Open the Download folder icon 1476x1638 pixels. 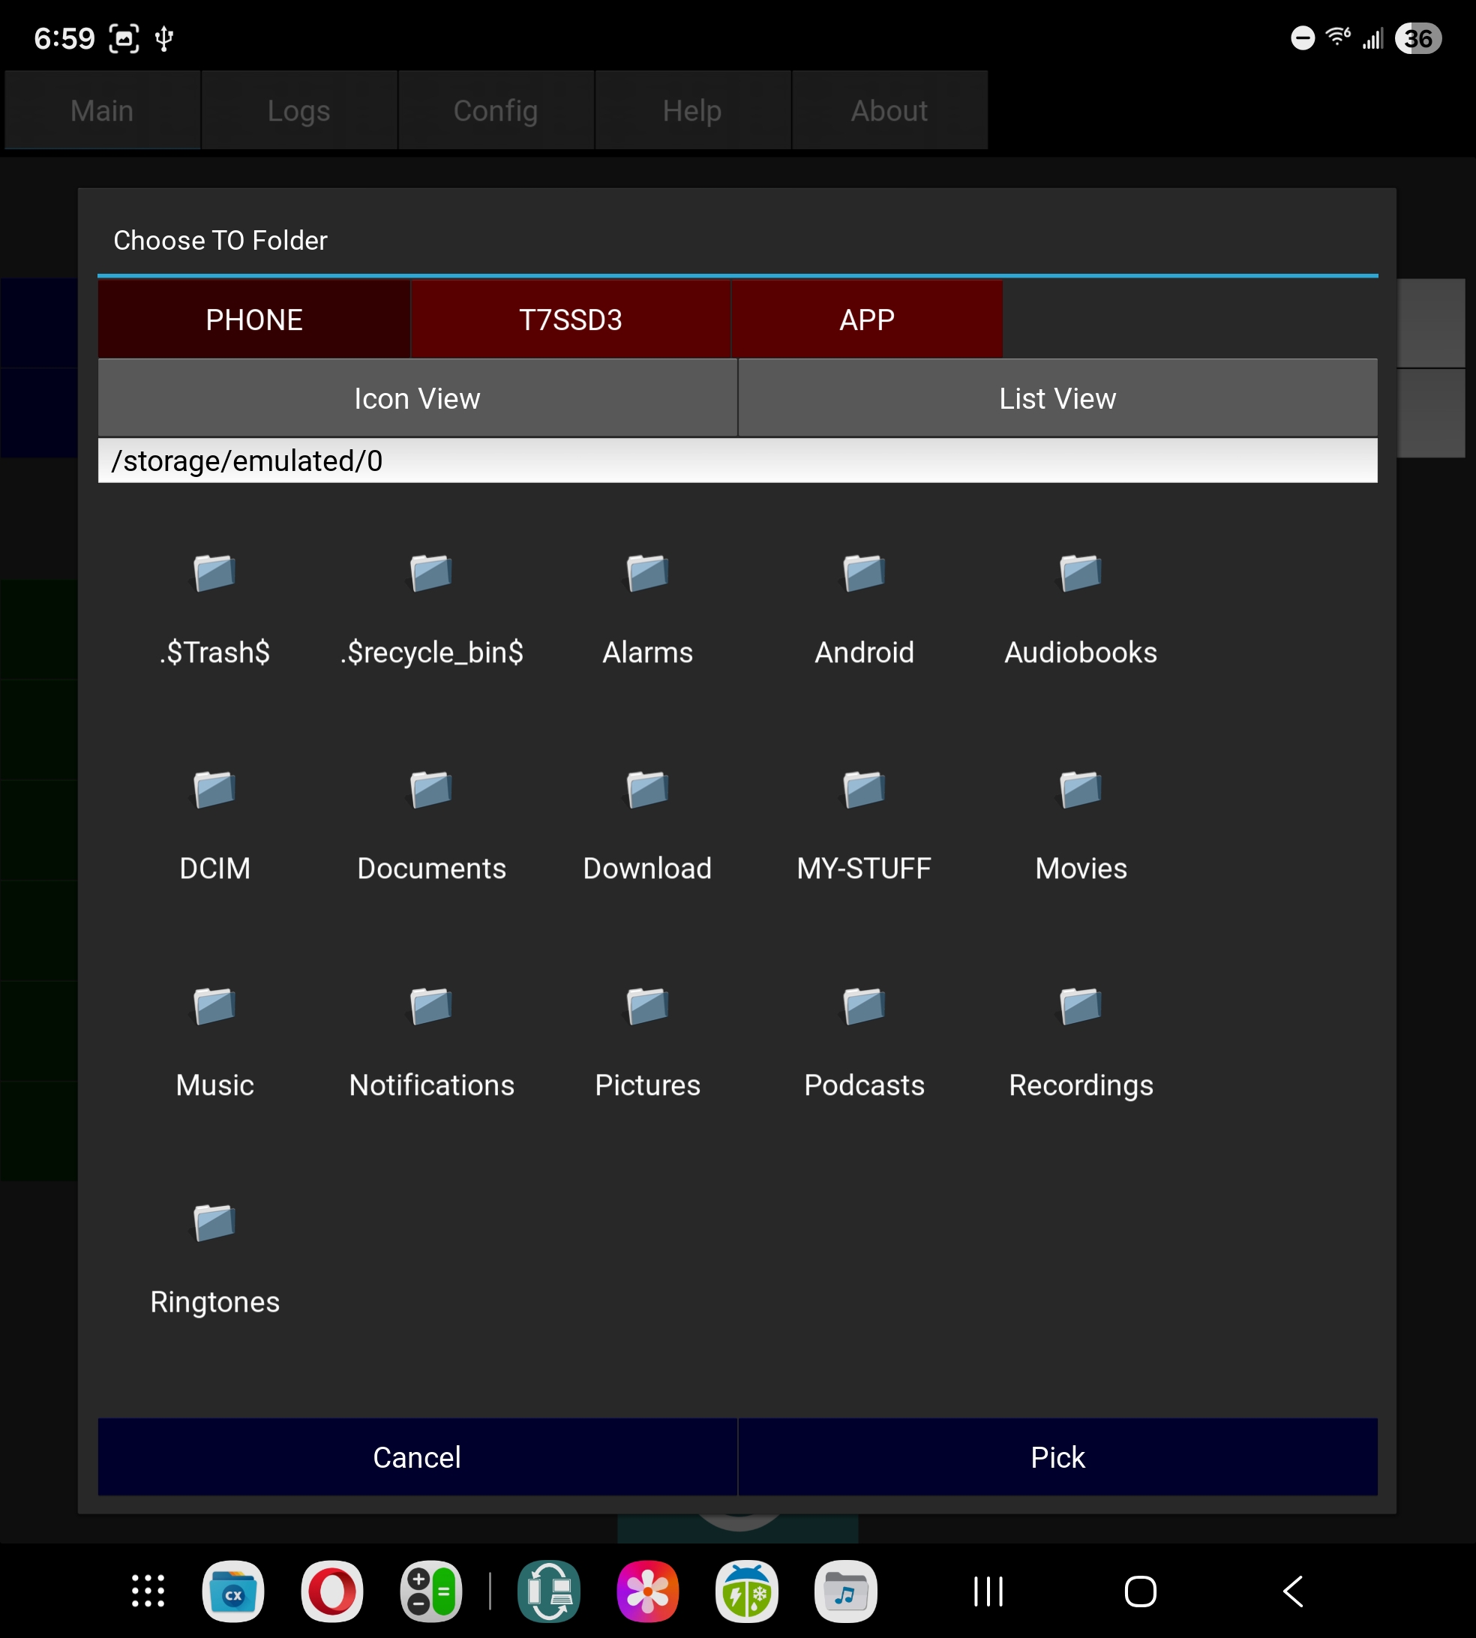click(x=647, y=790)
